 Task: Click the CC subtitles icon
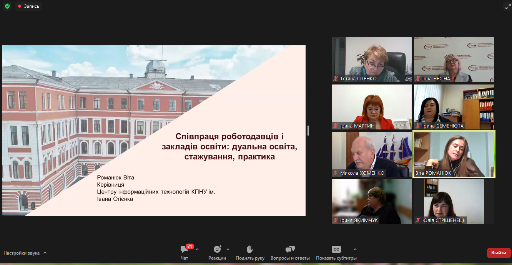click(336, 249)
